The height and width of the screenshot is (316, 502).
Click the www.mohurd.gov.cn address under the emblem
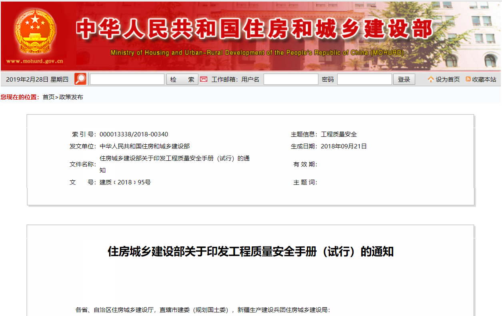point(35,62)
